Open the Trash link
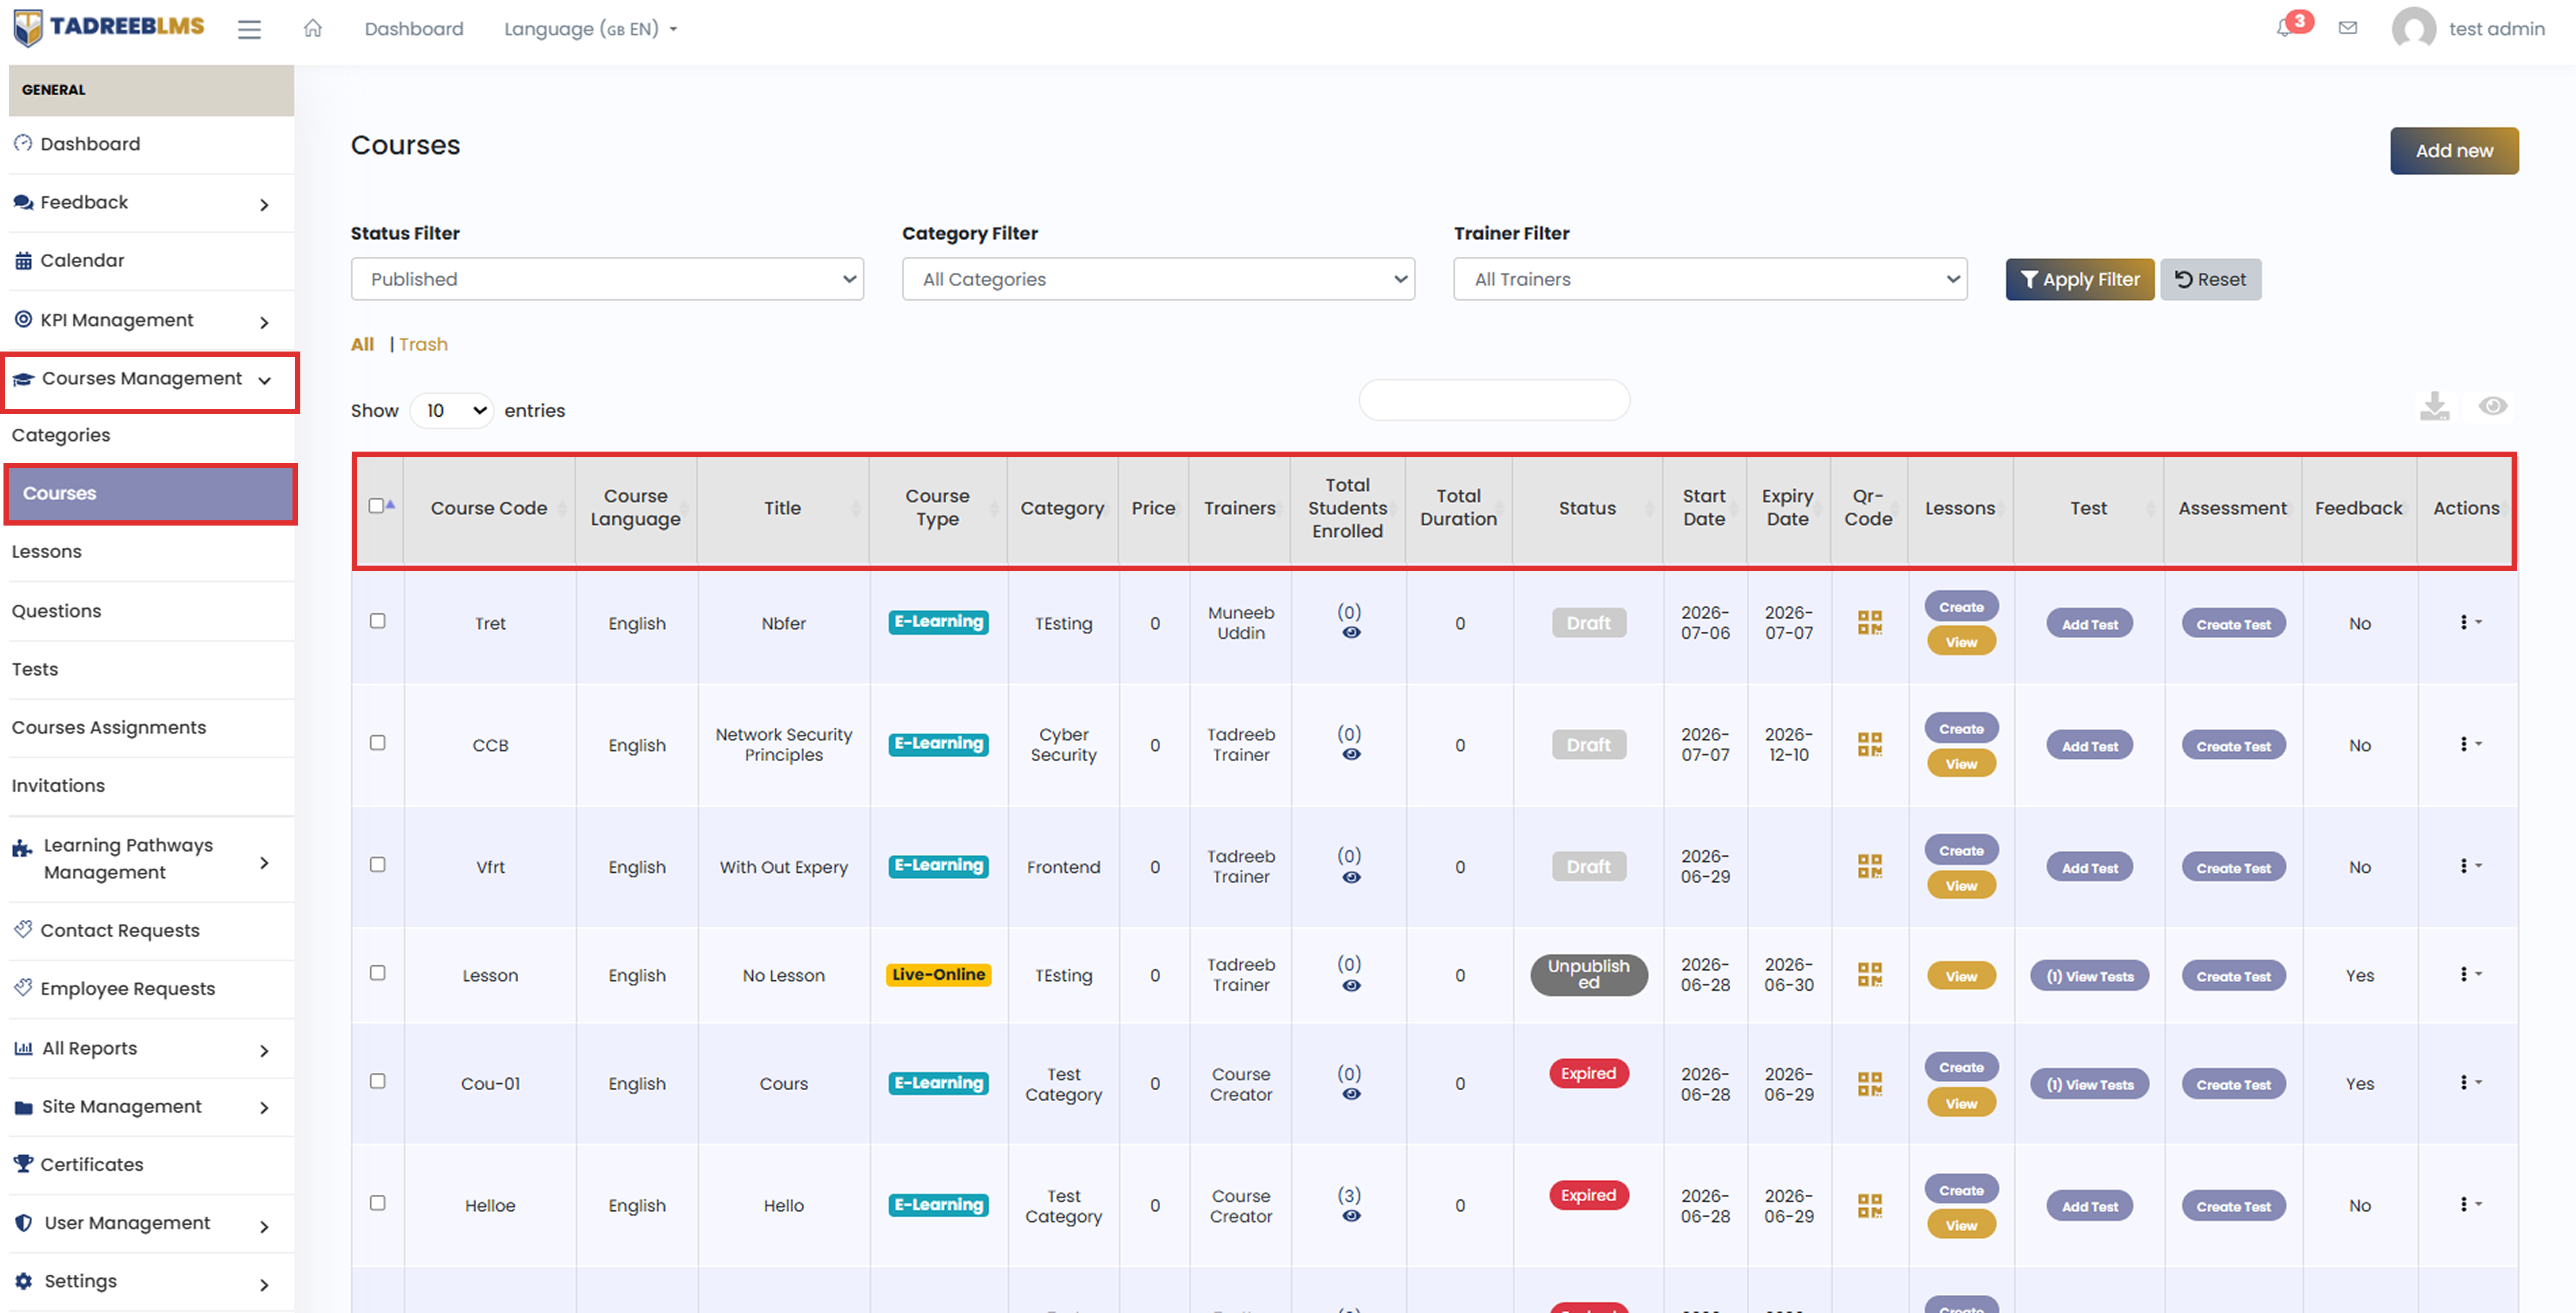The width and height of the screenshot is (2576, 1313). pos(423,344)
